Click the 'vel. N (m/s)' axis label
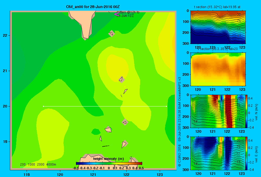 coord(256,112)
